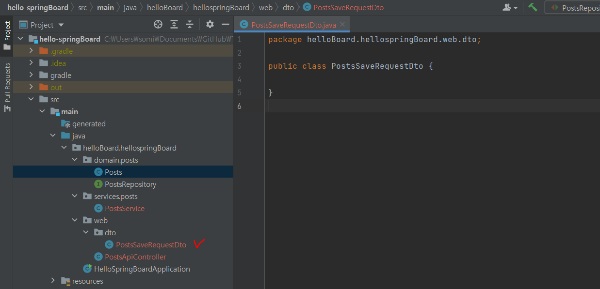Click the Posts class icon
The width and height of the screenshot is (600, 289).
pyautogui.click(x=98, y=172)
